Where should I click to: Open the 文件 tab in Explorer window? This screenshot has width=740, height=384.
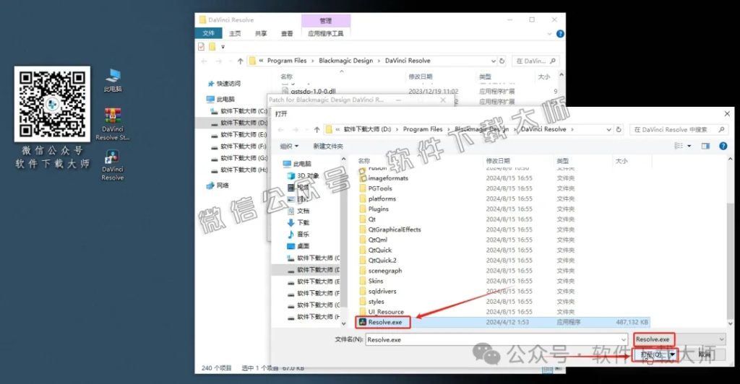coord(209,33)
